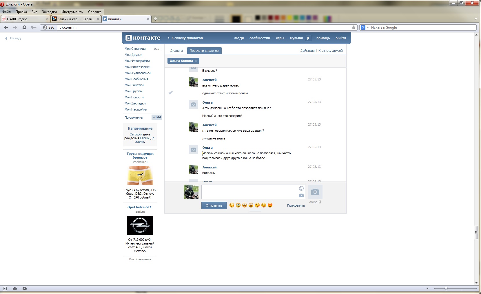Toggle the message selection checkmark beside Алексей
The image size is (481, 294).
point(170,93)
